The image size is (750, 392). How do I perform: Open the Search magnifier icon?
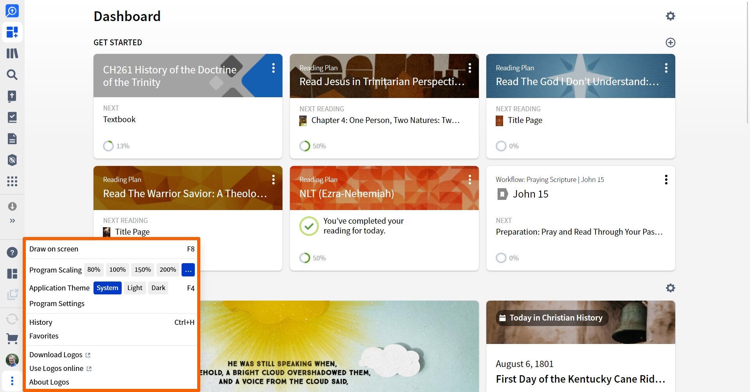(12, 75)
